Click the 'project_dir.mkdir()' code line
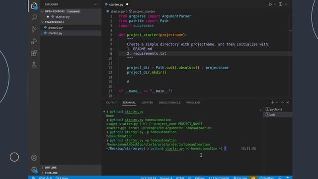318x179 pixels. 147,72
